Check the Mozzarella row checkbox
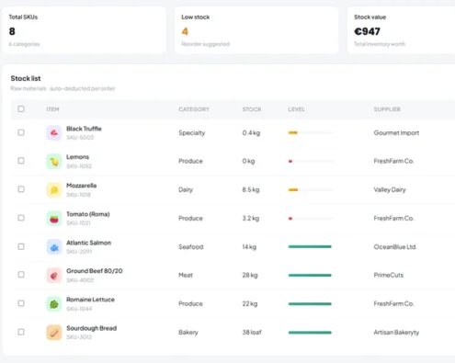Image resolution: width=455 pixels, height=363 pixels. click(x=21, y=189)
